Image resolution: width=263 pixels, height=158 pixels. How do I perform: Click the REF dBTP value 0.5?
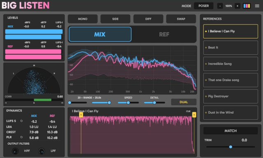(x=43, y=46)
